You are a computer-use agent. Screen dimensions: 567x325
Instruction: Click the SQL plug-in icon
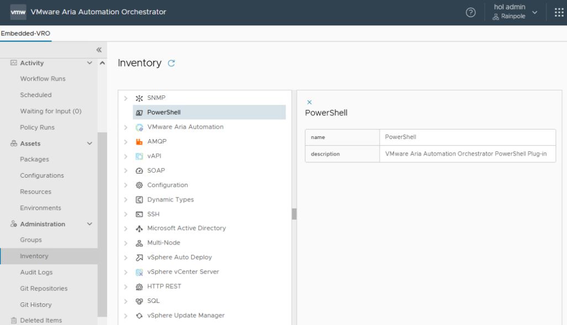[139, 301]
